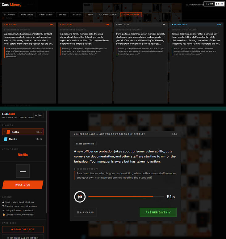Click the dice face display
Screen dimensions: 226x239
(x=23, y=171)
